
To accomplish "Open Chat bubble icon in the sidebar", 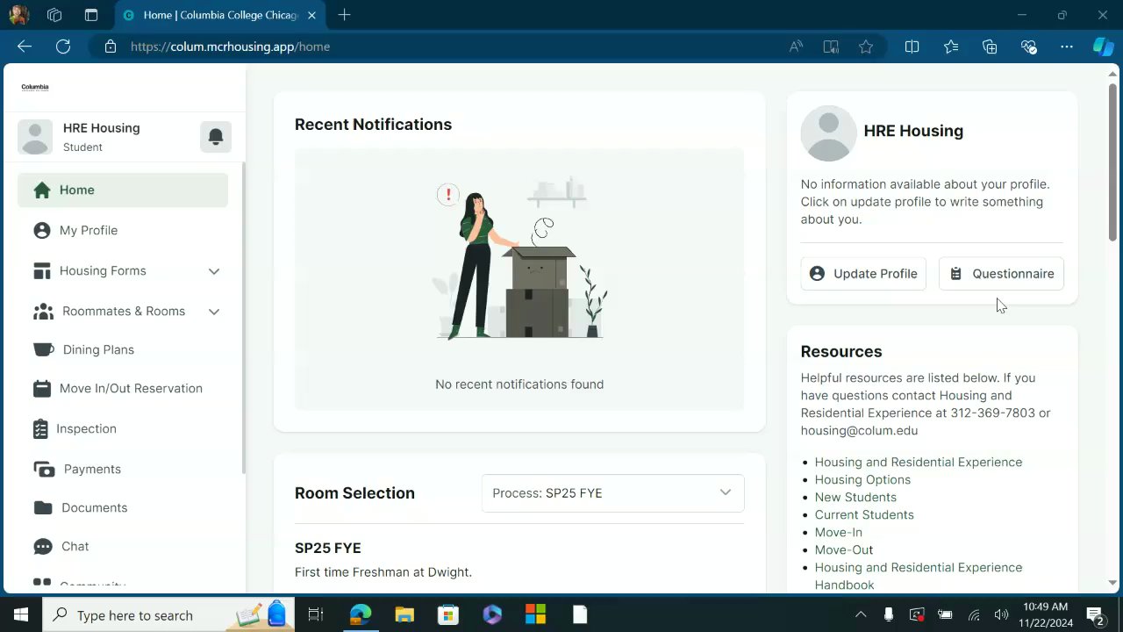I will (x=43, y=546).
